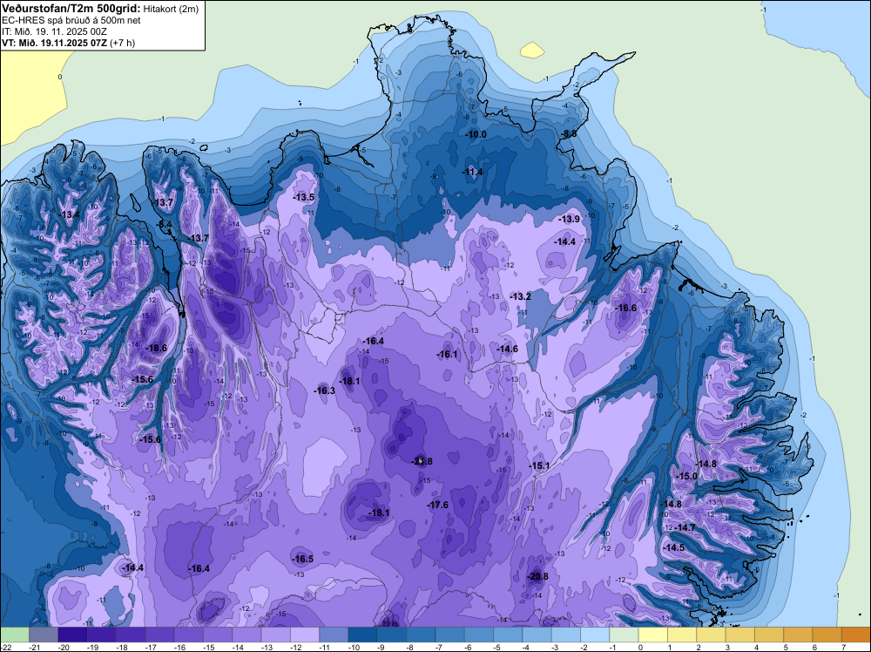The width and height of the screenshot is (871, 652).
Task: Click the -8.4 temperature reading
Action: click(x=165, y=224)
